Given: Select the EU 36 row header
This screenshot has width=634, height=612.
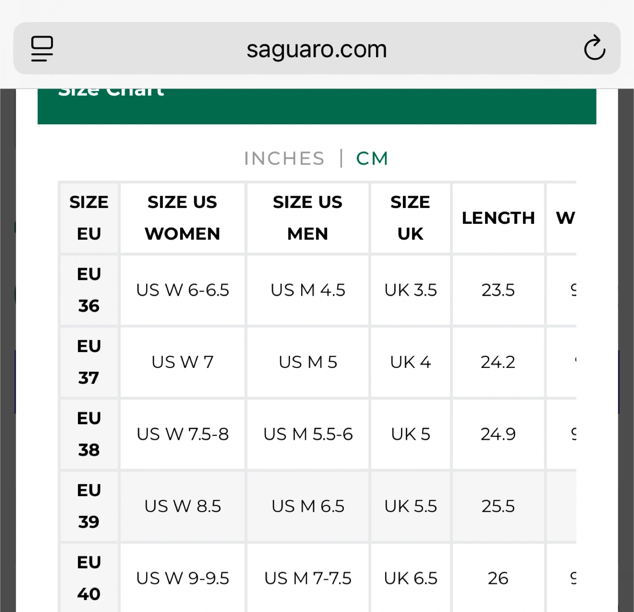Looking at the screenshot, I should tap(89, 290).
